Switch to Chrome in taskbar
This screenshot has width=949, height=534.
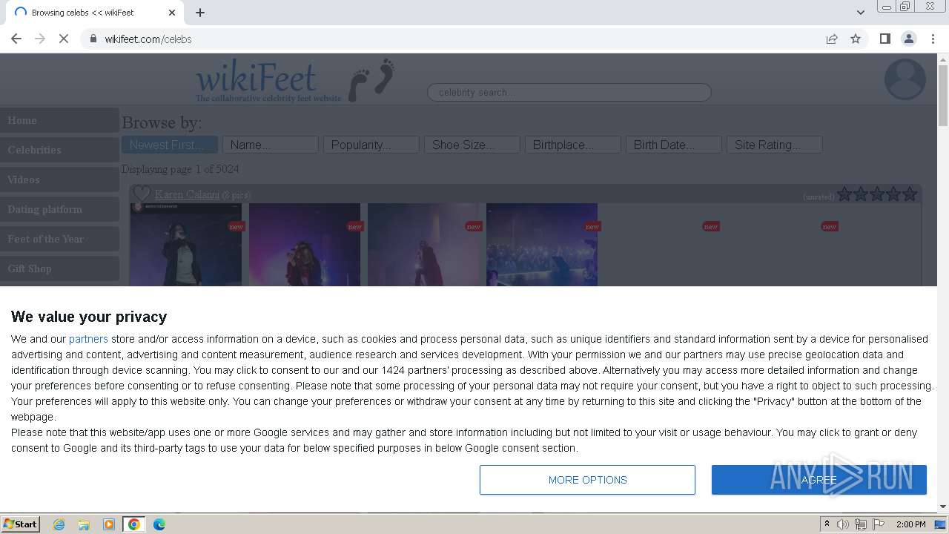[x=134, y=524]
